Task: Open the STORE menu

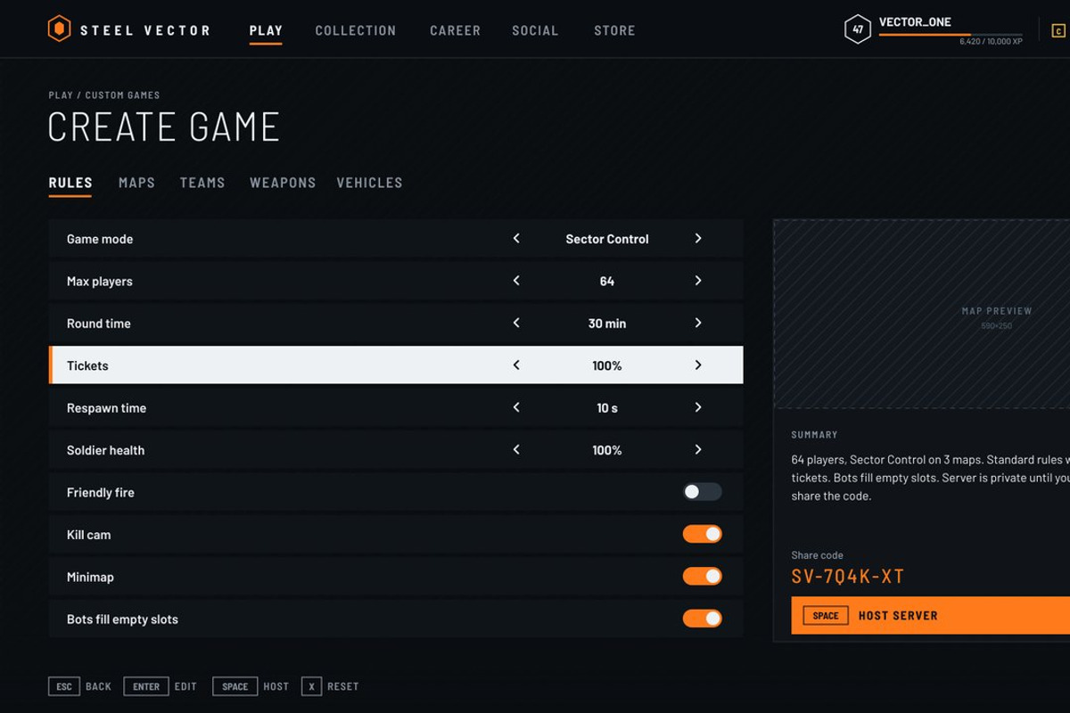Action: [x=614, y=30]
